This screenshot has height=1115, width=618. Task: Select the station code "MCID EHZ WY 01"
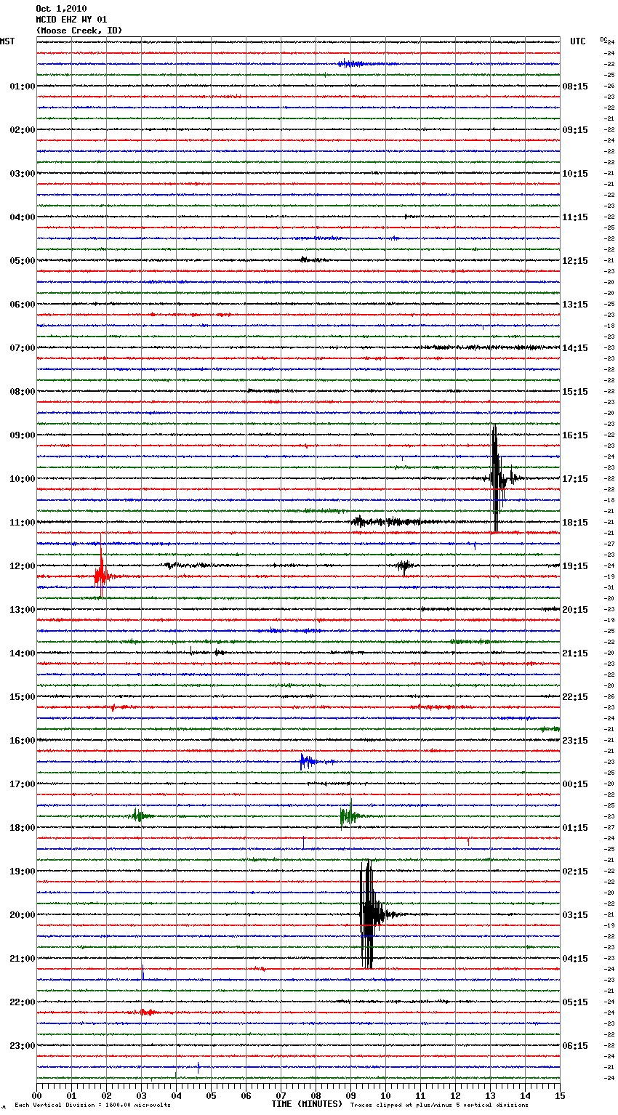click(x=71, y=20)
